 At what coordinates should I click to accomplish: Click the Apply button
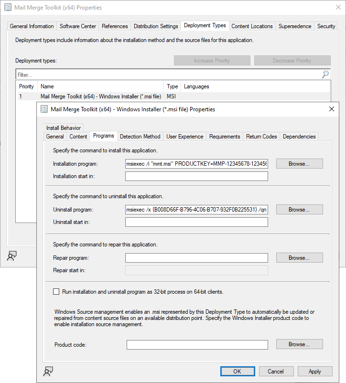(315, 371)
